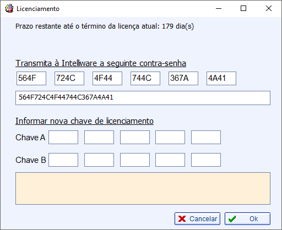
Task: Select the 4F44 contra-senha field
Action: (107, 78)
